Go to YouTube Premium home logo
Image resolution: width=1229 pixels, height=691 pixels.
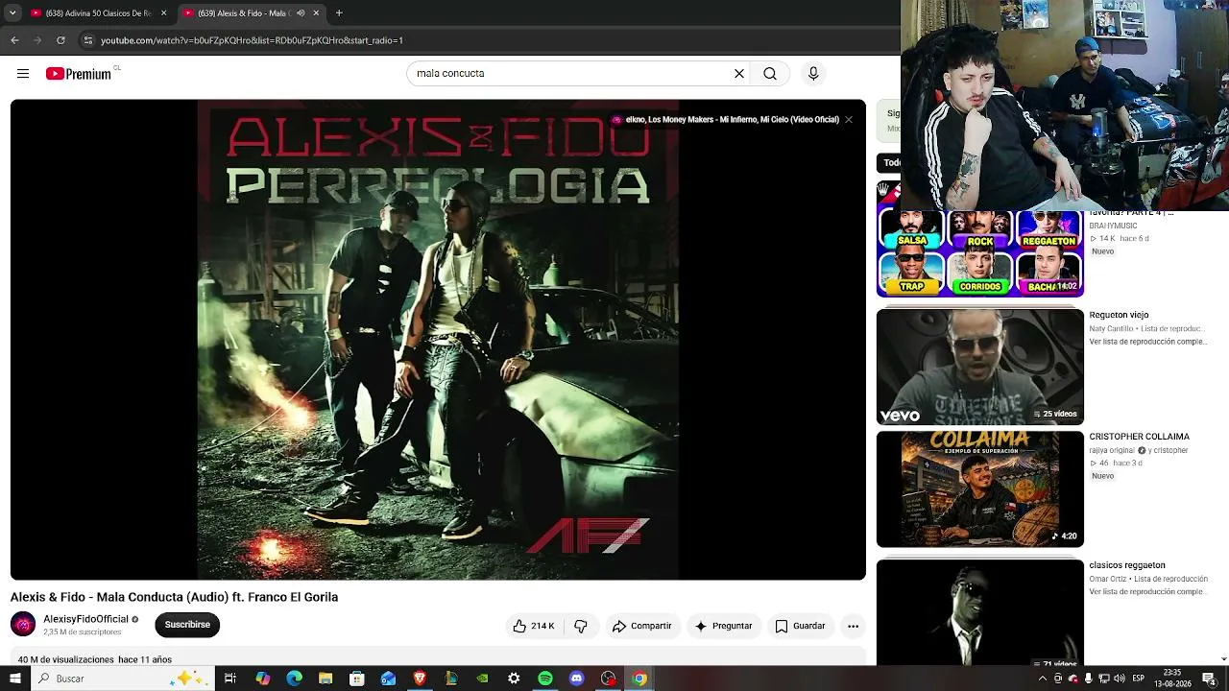(x=79, y=74)
